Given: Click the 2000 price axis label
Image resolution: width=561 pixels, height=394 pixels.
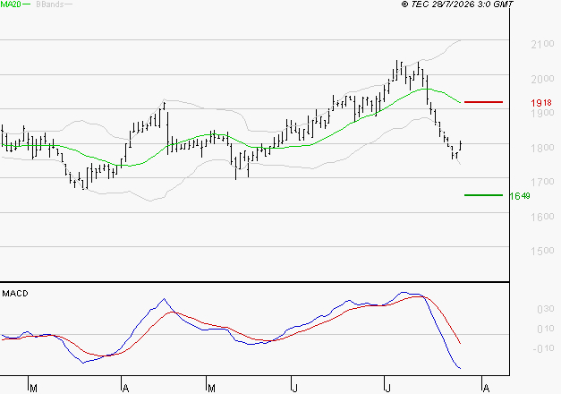Looking at the screenshot, I should pos(542,79).
